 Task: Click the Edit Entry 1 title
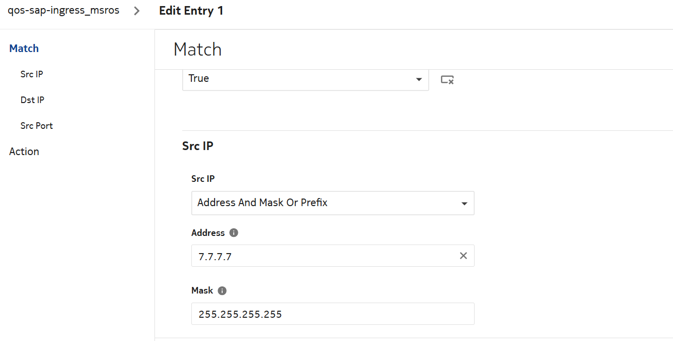pos(191,11)
